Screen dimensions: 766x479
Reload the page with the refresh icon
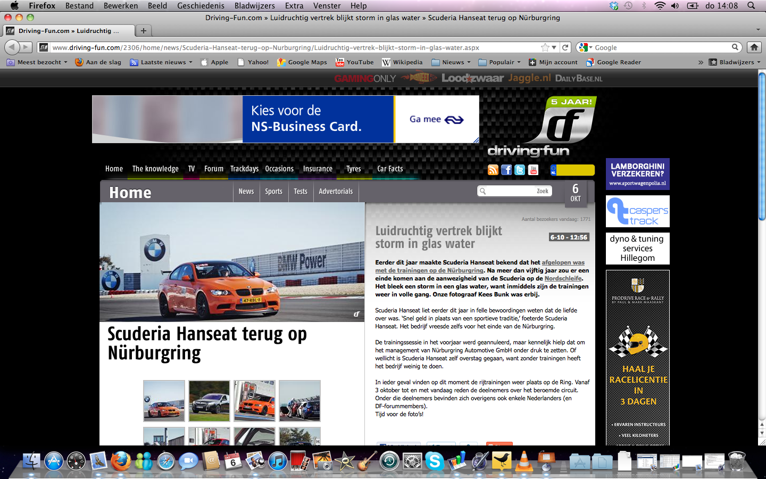[x=565, y=47]
